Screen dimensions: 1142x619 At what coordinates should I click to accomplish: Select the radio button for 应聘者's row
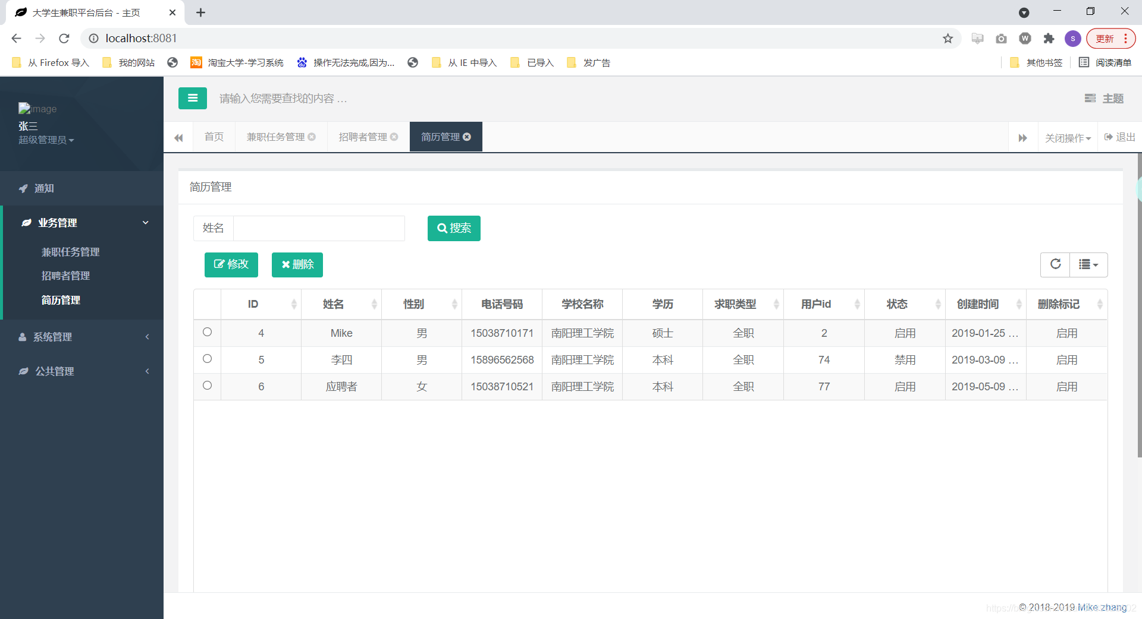point(207,386)
